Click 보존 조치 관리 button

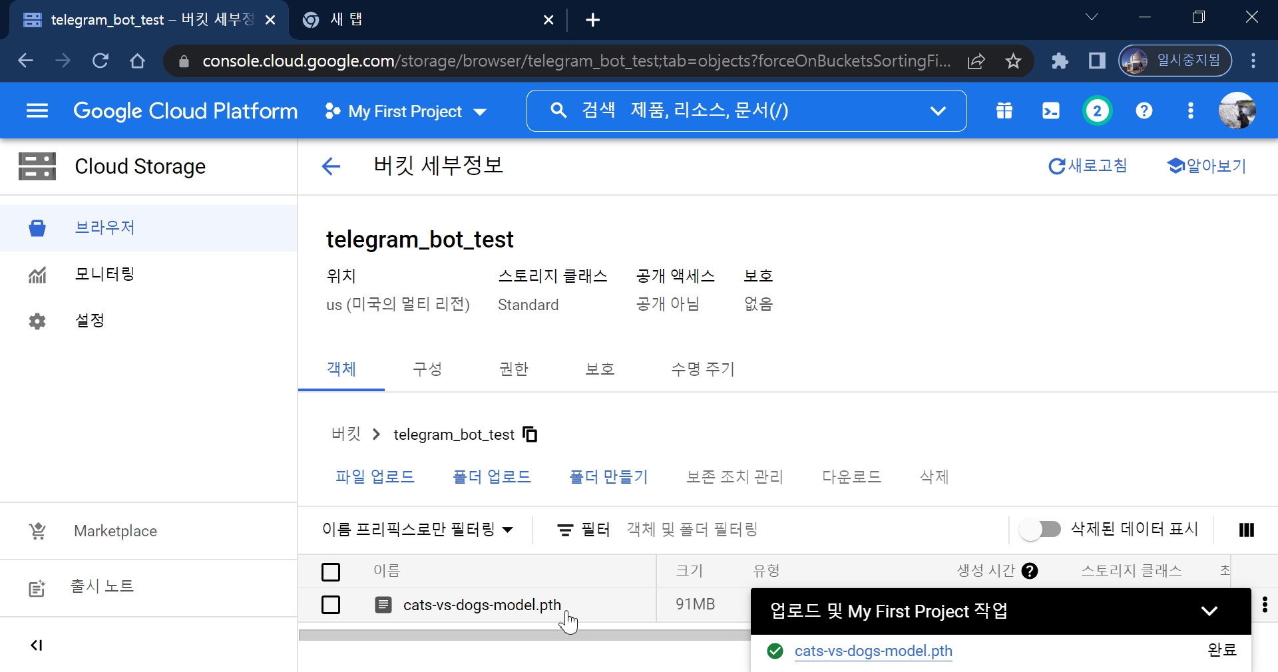[735, 477]
